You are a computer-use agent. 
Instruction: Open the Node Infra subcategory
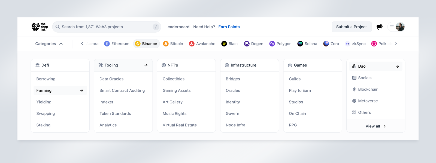(235, 125)
